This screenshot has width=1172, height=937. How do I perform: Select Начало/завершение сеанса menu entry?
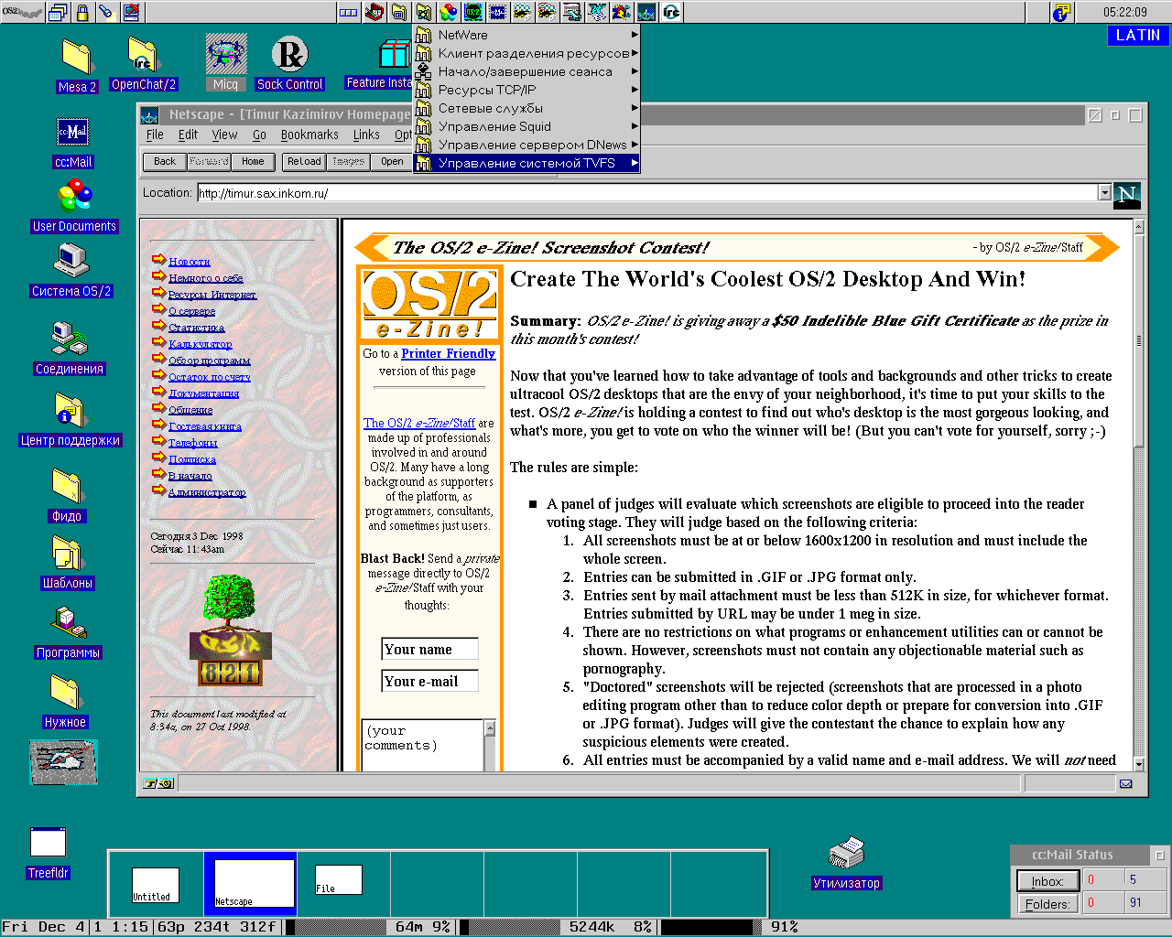[x=526, y=71]
